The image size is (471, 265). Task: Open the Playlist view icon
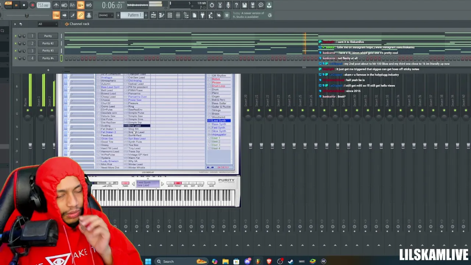pos(153,15)
